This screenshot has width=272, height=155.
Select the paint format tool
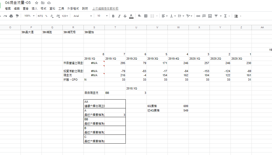click(x=17, y=16)
